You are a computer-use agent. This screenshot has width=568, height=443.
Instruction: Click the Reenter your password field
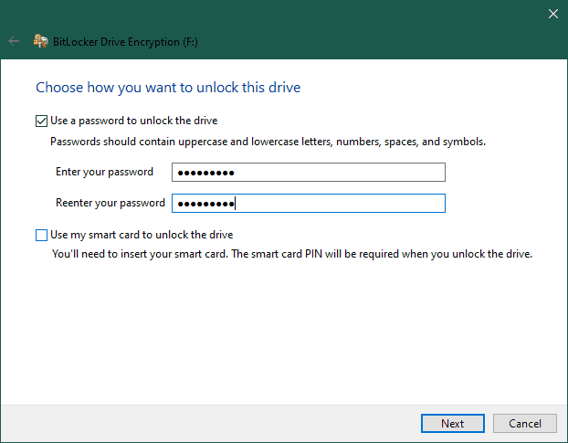[x=309, y=203]
